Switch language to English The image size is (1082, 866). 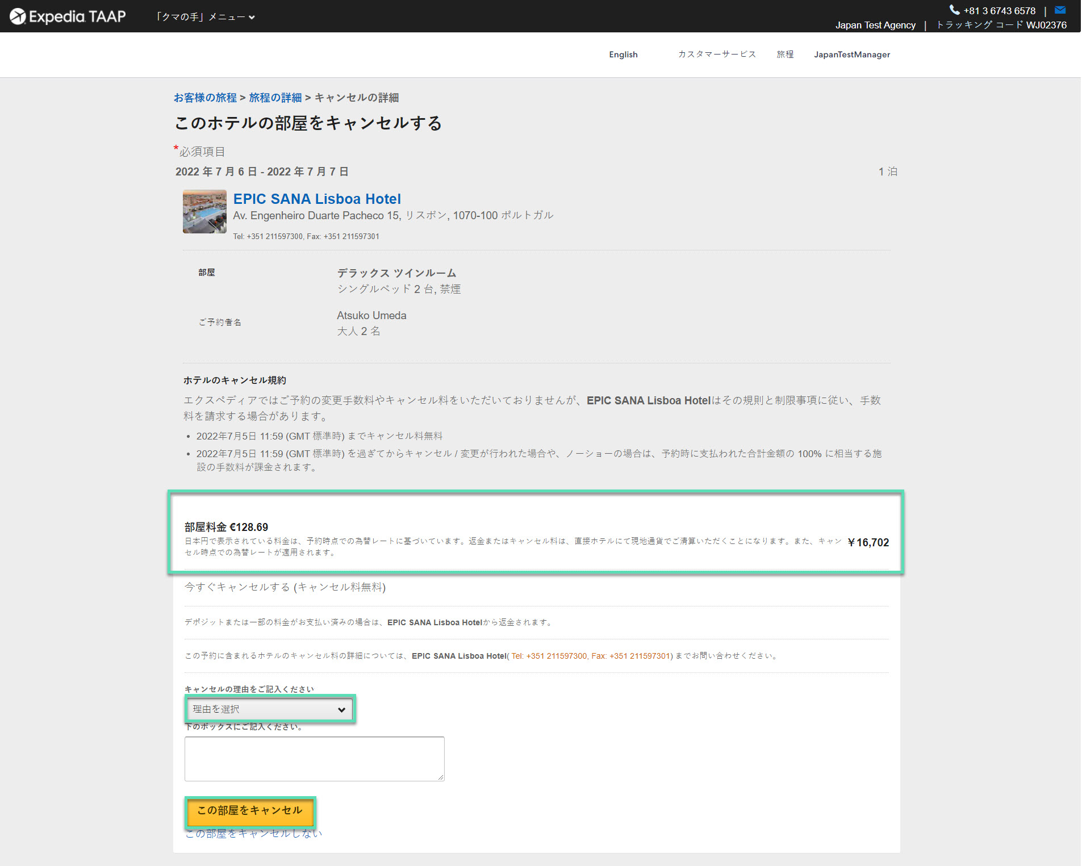pos(623,55)
